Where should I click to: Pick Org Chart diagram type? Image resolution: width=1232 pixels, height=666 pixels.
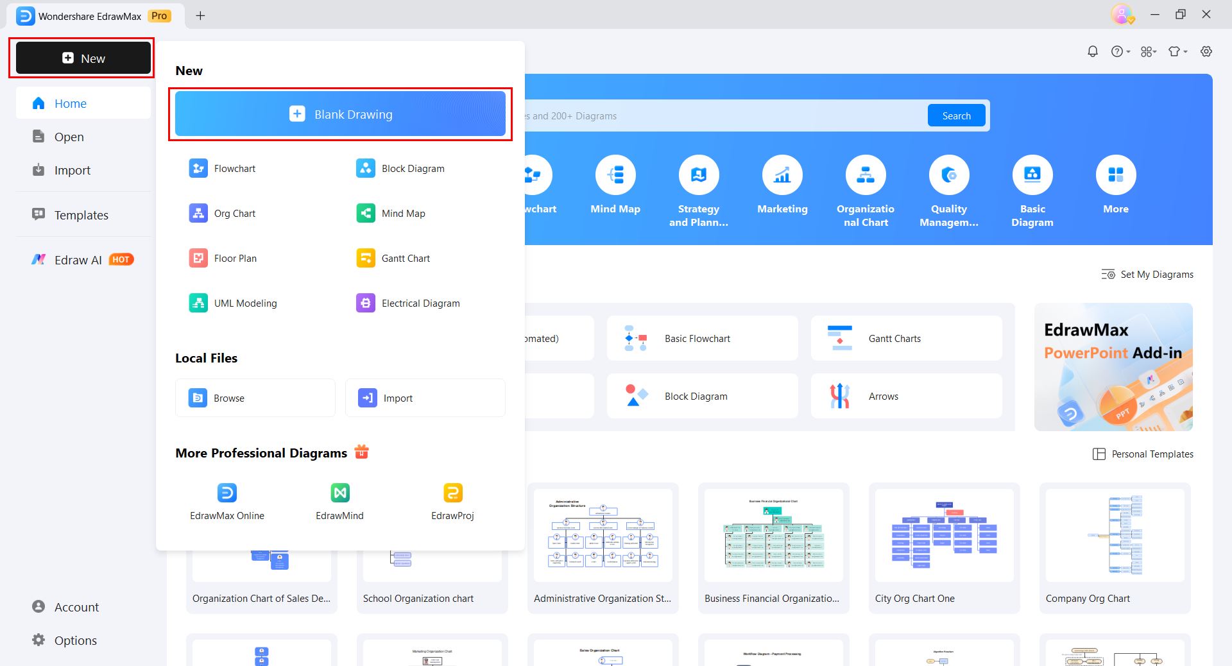click(222, 214)
